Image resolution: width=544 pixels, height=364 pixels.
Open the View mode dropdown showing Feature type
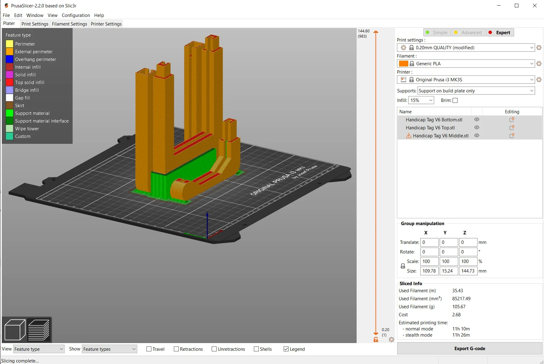pyautogui.click(x=39, y=349)
